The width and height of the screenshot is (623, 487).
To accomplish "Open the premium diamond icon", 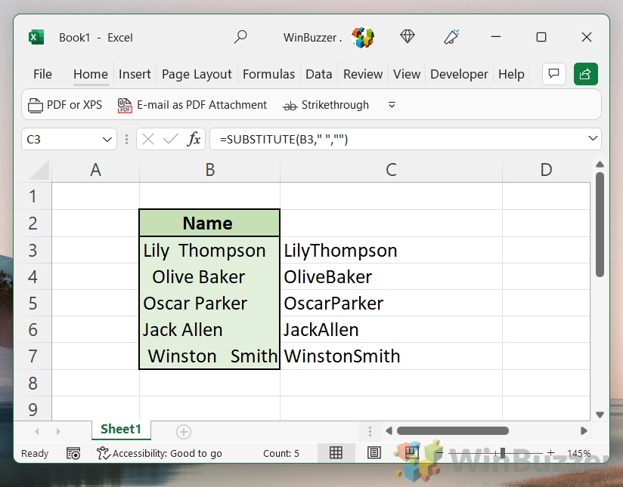I will pyautogui.click(x=408, y=37).
